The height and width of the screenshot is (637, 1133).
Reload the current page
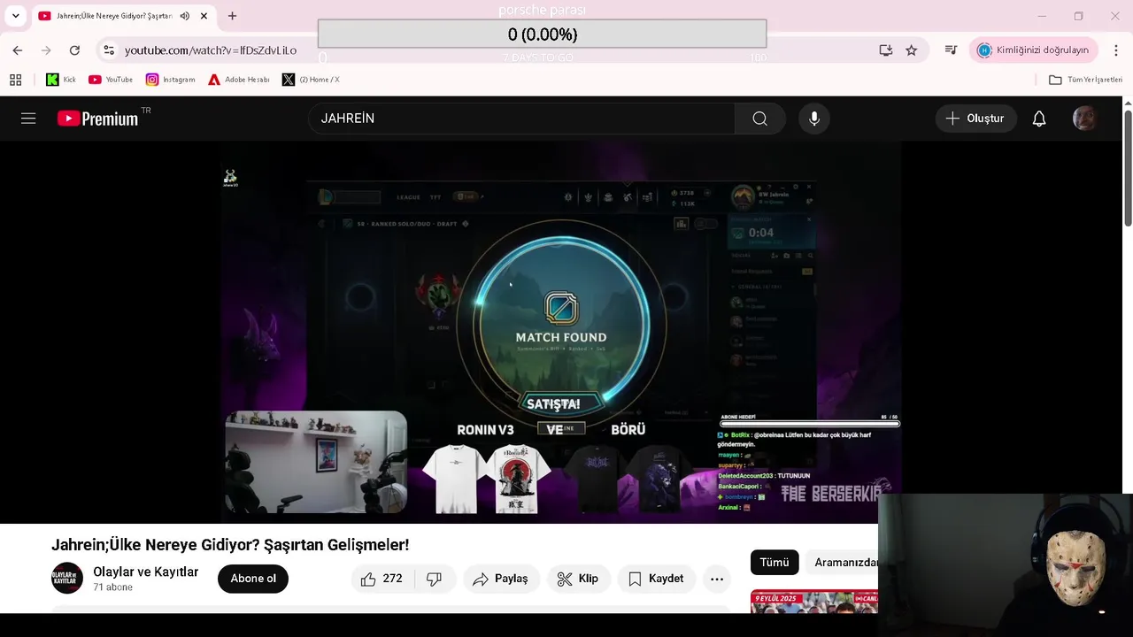[74, 50]
